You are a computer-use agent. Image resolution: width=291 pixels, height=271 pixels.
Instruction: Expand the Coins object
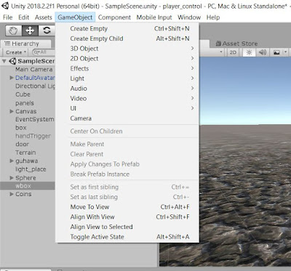click(12, 194)
